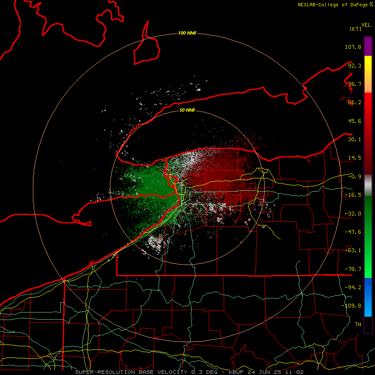Image resolution: width=375 pixels, height=375 pixels.
Task: Pick the yellow-orange segment of the color bar
Action: (368, 74)
